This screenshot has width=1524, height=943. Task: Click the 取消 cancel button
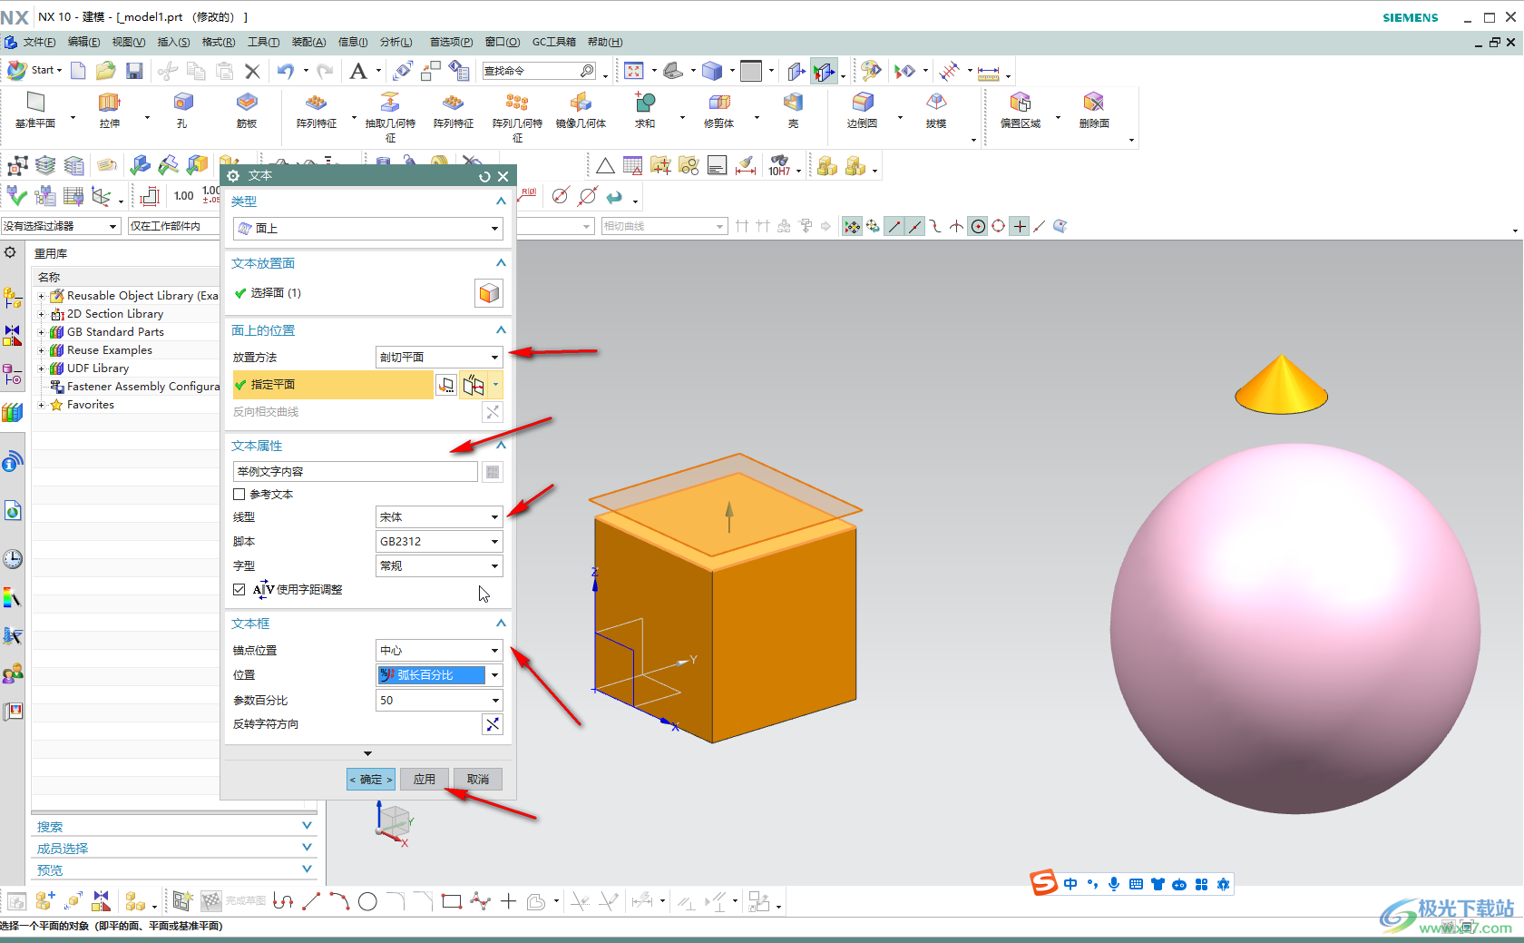pyautogui.click(x=478, y=780)
